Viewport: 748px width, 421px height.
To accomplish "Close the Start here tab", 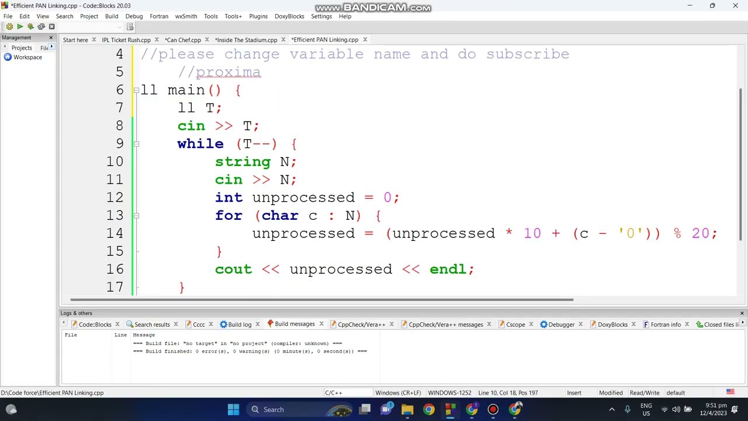I will [x=94, y=40].
